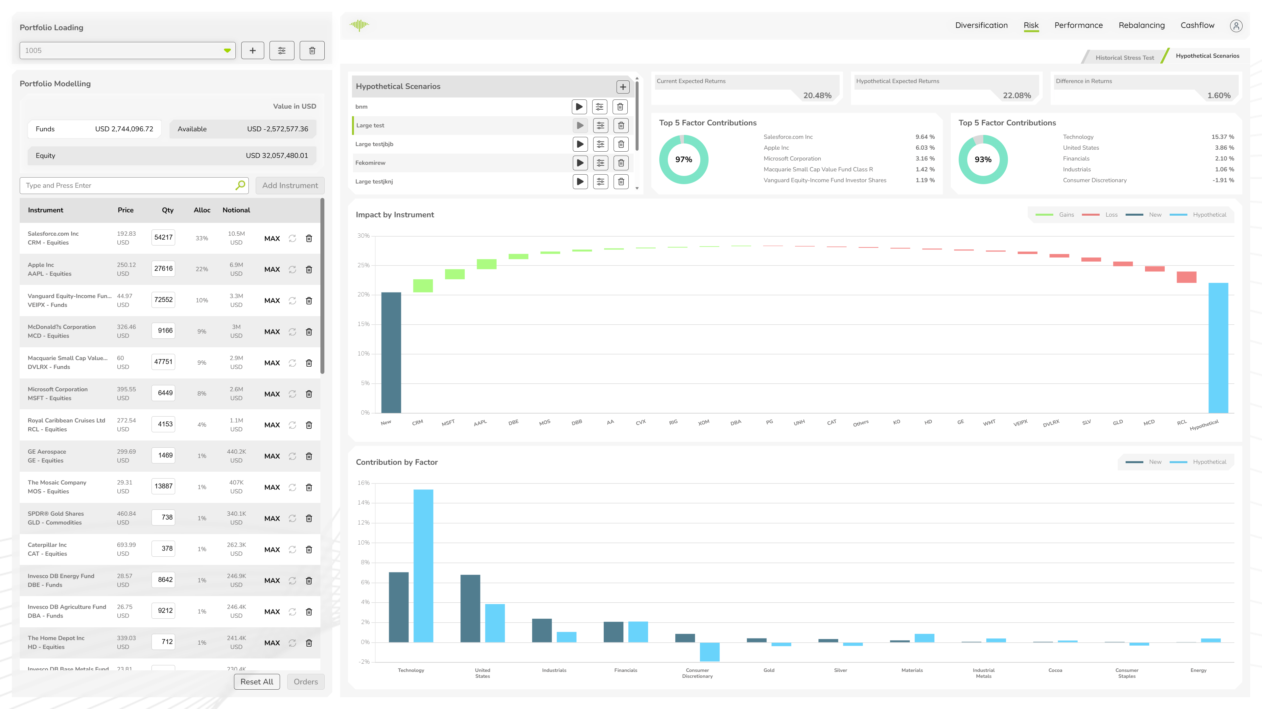Delete the loaded portfolio trash icon

[312, 51]
